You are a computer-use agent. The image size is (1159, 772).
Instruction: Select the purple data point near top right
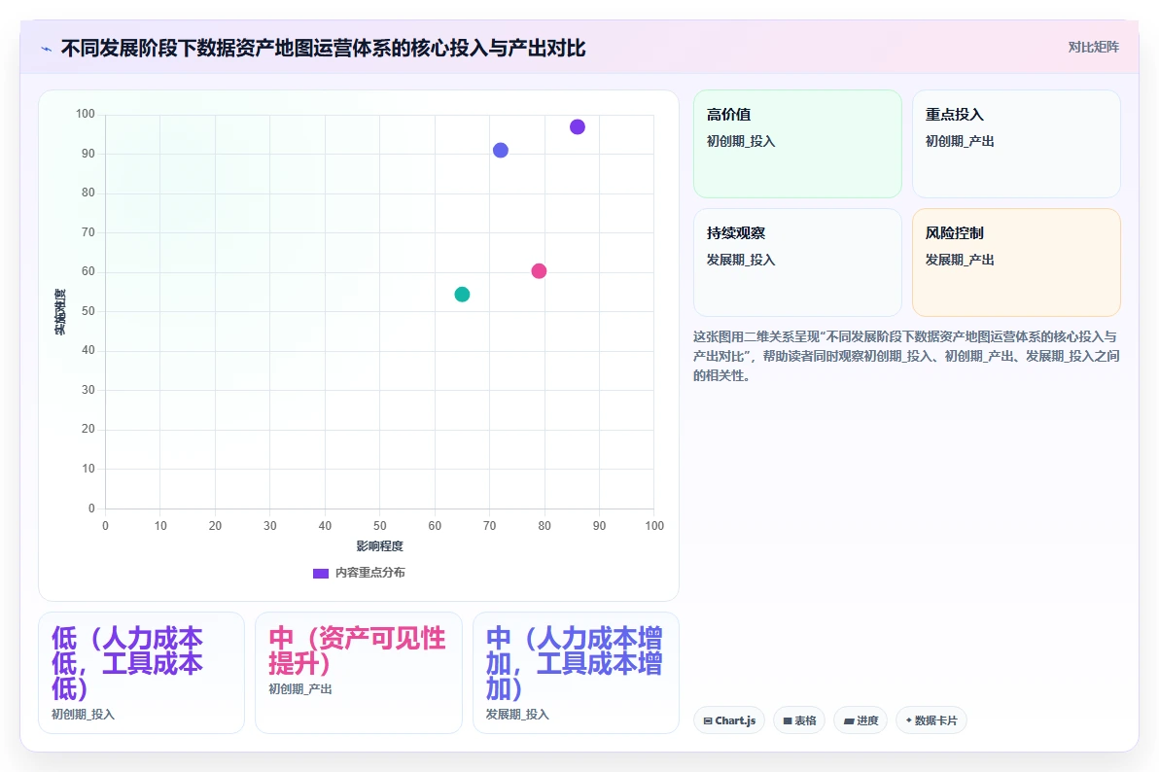coord(578,127)
